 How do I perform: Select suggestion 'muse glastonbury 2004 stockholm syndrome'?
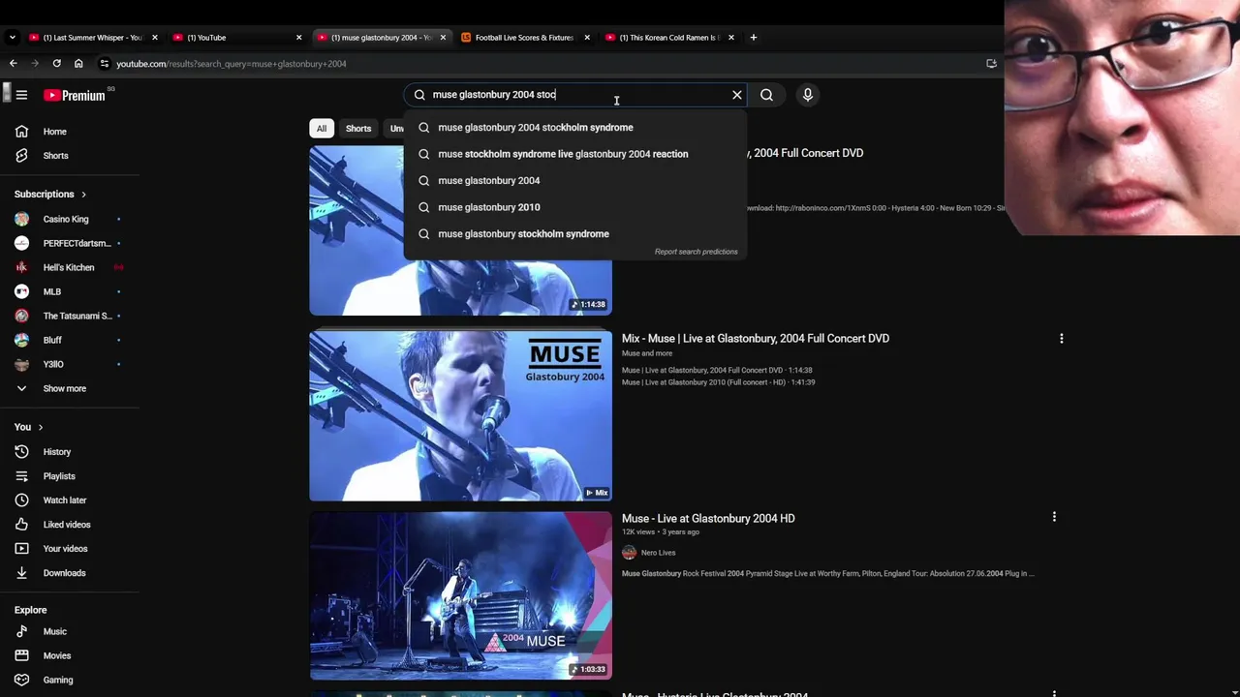coord(575,128)
